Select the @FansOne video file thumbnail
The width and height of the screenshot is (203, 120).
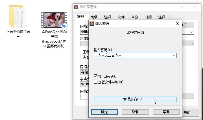click(54, 20)
